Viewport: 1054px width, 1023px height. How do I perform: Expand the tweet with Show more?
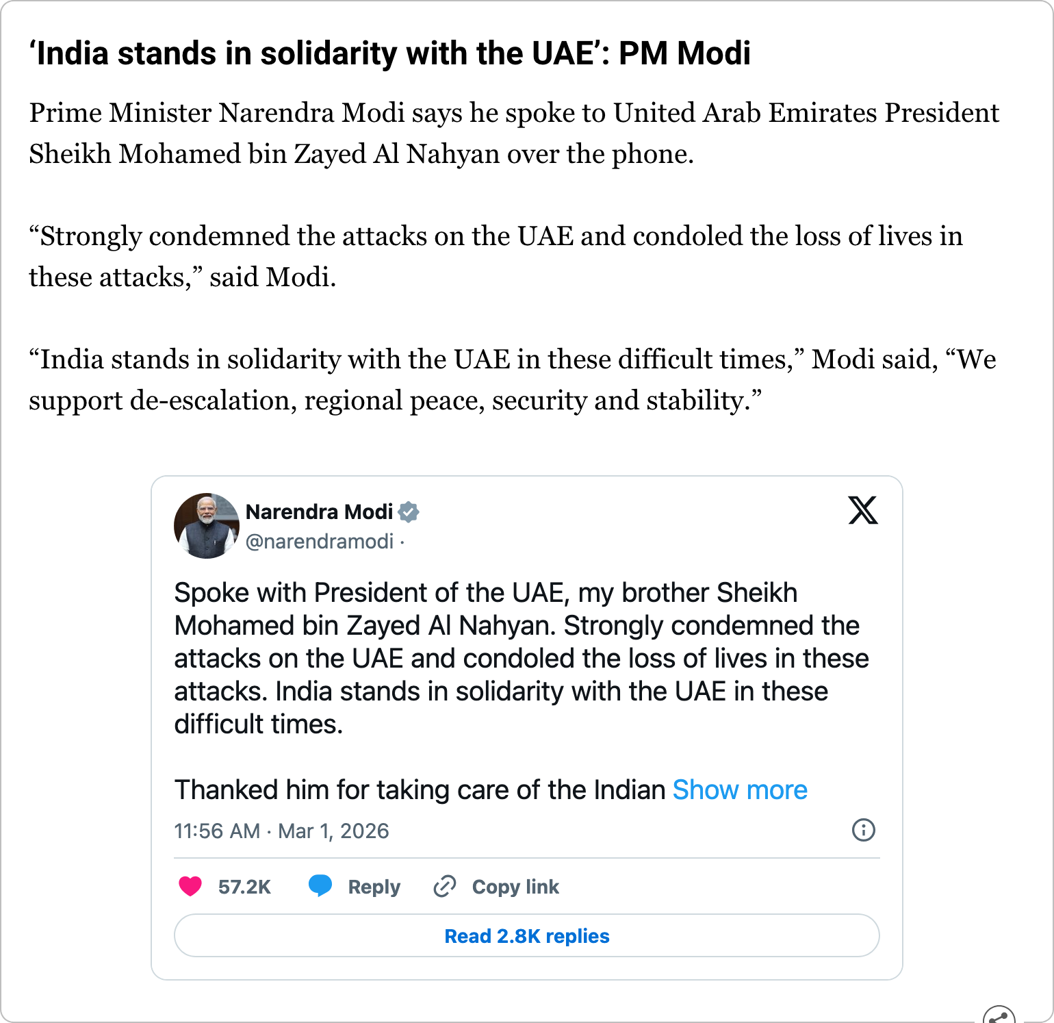pyautogui.click(x=740, y=790)
